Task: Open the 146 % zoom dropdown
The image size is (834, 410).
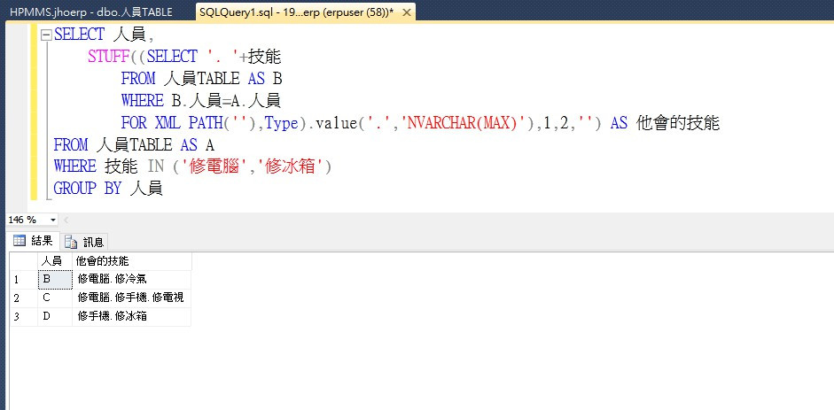Action: (52, 220)
